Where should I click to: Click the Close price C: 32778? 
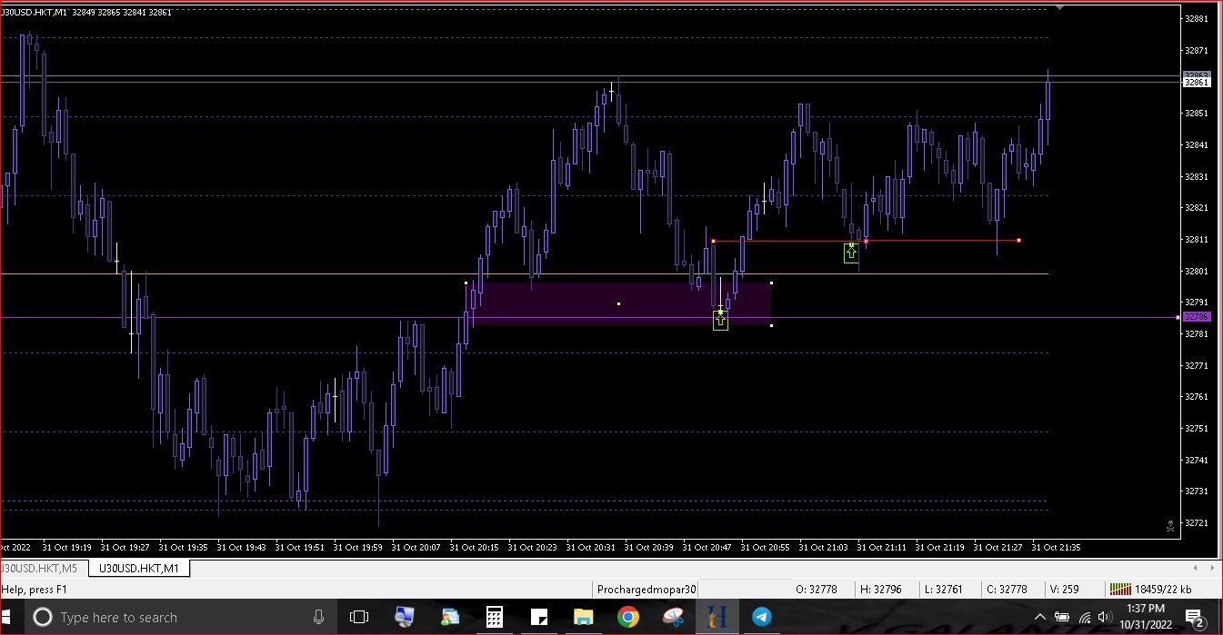coord(1007,590)
